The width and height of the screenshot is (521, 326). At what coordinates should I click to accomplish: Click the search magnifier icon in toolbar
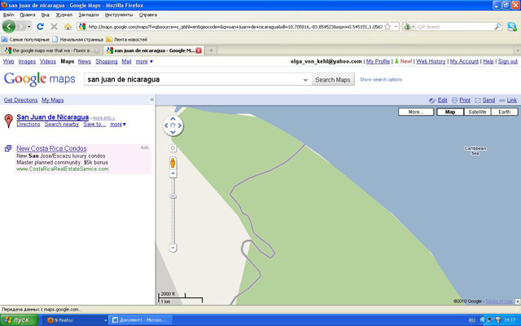coord(497,27)
